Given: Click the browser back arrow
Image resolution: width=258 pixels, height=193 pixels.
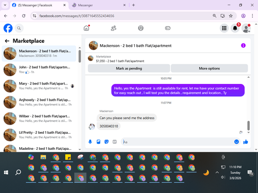Looking at the screenshot, I should click(6, 16).
